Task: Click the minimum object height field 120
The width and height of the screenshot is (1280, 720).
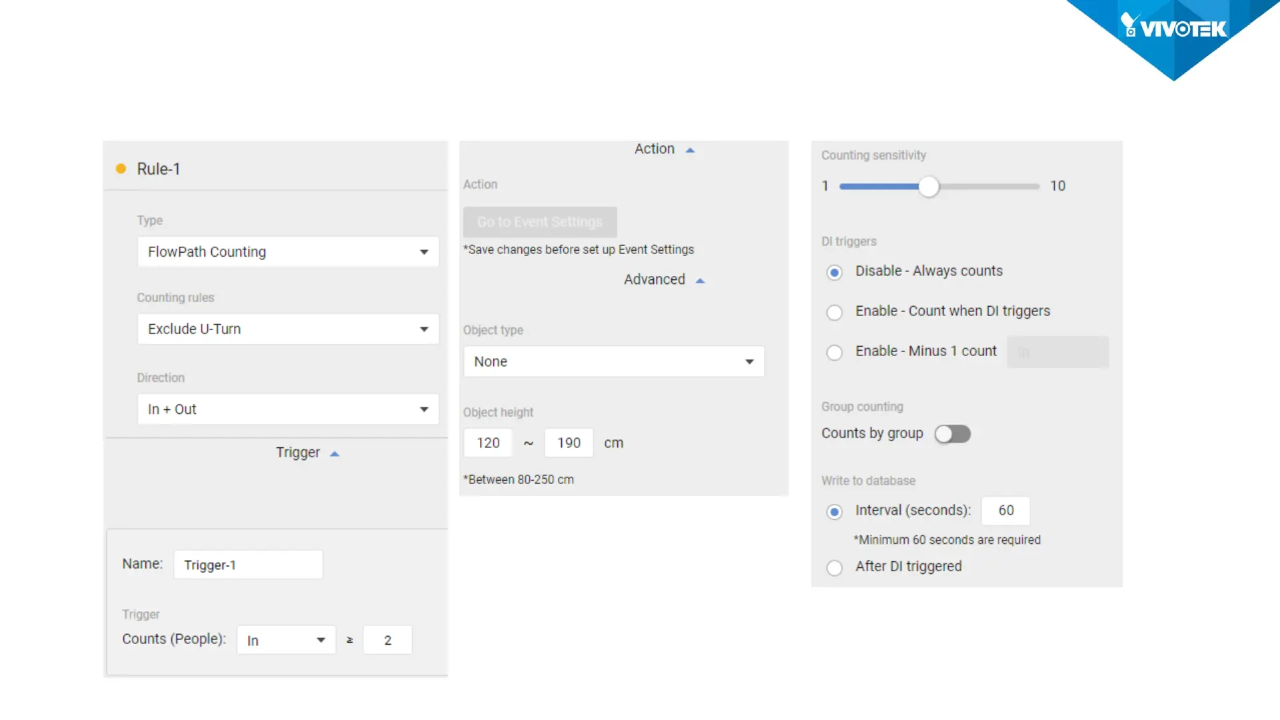Action: (488, 443)
